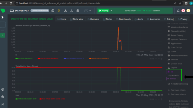Bookmark this page with the star icon
This screenshot has height=108, width=193.
pyautogui.click(x=180, y=3)
